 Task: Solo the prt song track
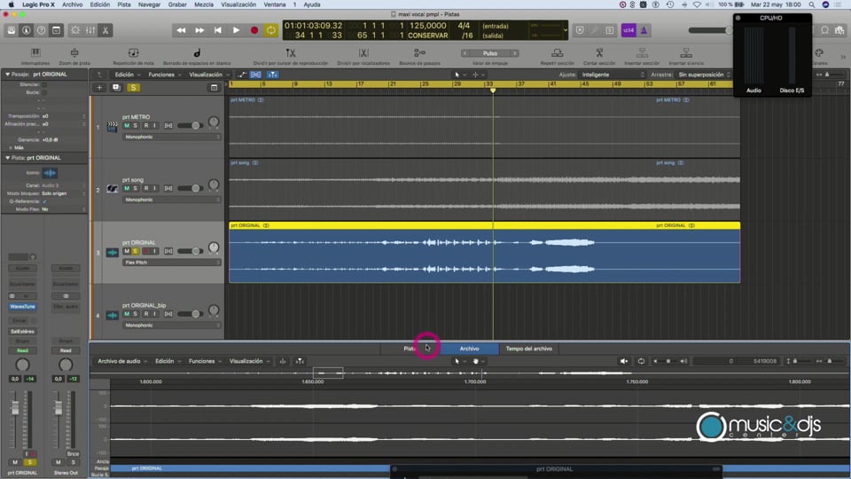pos(135,188)
